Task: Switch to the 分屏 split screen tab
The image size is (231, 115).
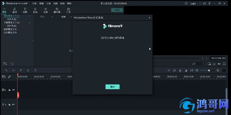Action: [x=68, y=10]
